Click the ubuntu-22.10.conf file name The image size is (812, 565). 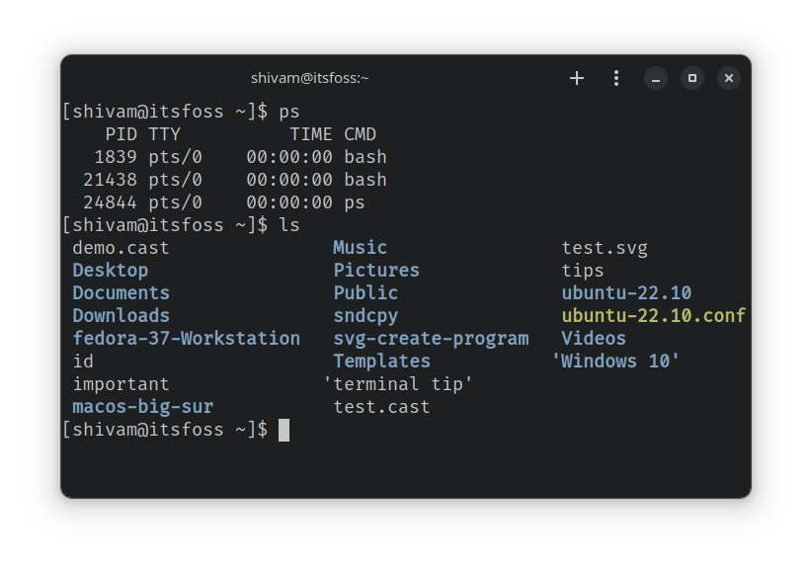pyautogui.click(x=654, y=316)
